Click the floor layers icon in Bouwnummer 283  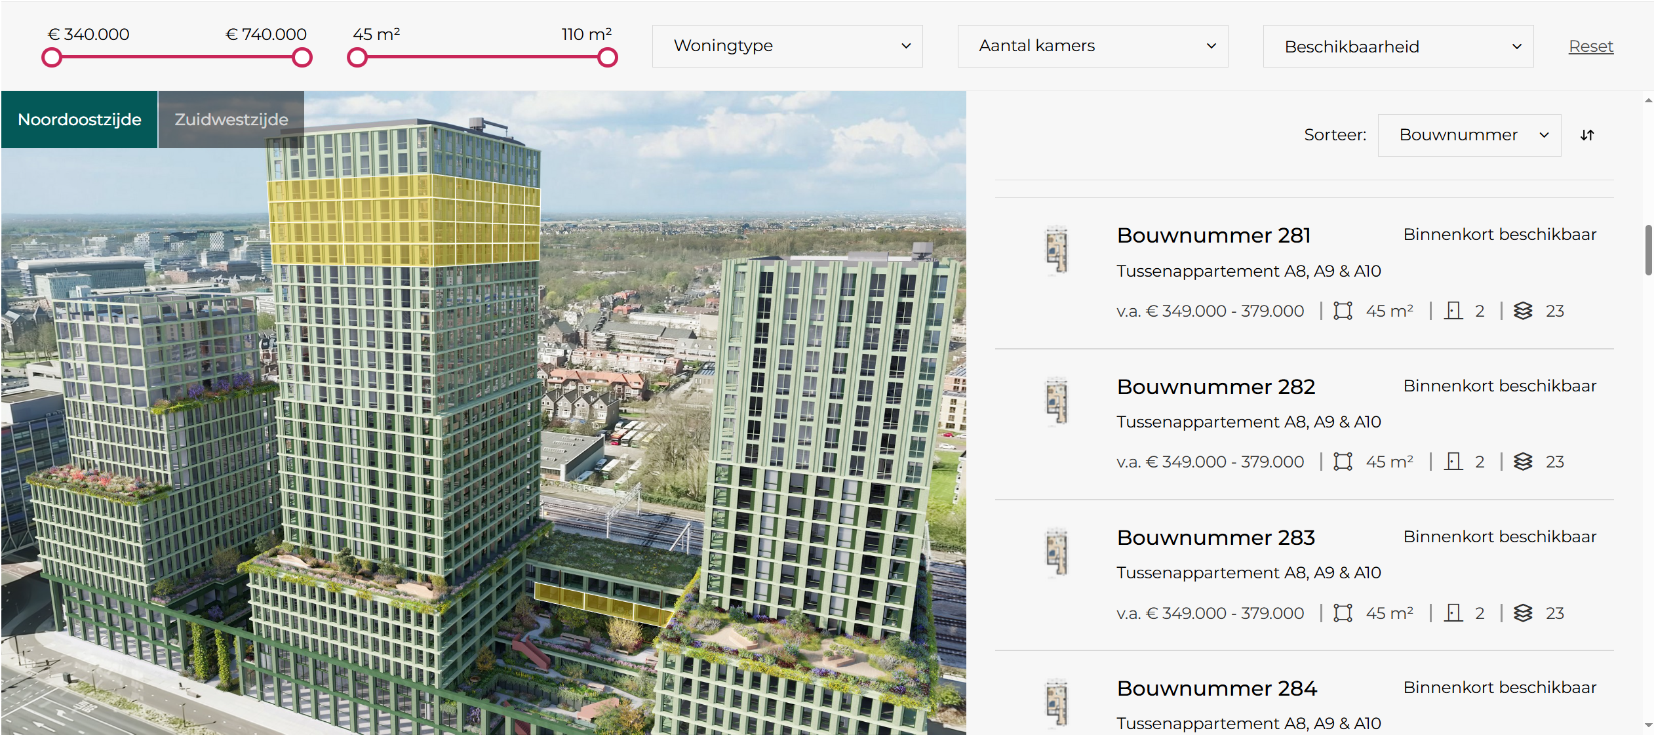tap(1523, 613)
